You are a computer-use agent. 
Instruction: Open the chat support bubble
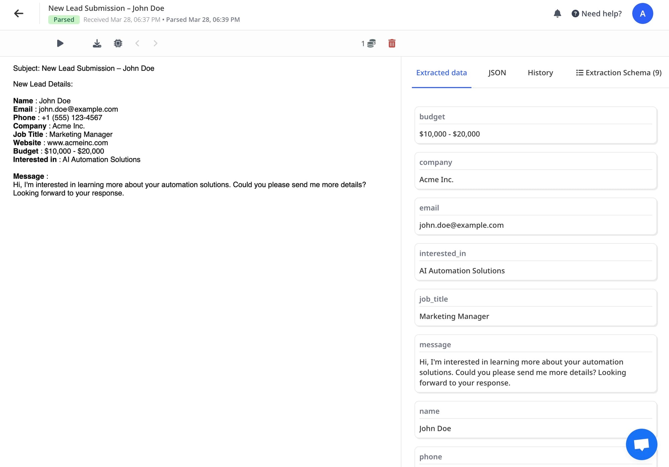click(x=641, y=444)
